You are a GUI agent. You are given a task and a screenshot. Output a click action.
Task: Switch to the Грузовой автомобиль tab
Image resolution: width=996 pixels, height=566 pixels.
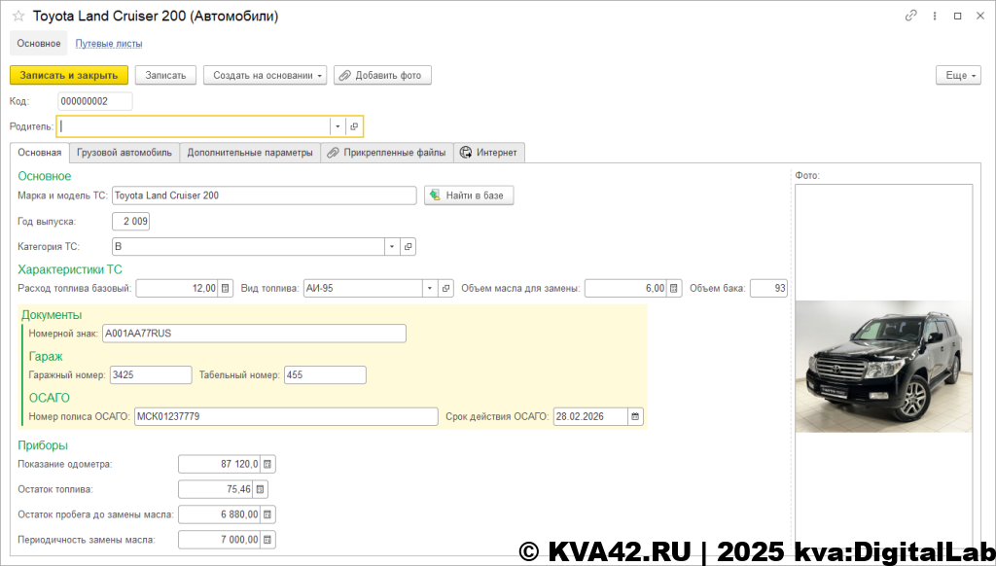[124, 152]
